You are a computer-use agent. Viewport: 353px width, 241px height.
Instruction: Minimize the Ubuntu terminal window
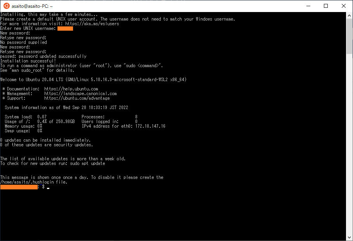308,6
